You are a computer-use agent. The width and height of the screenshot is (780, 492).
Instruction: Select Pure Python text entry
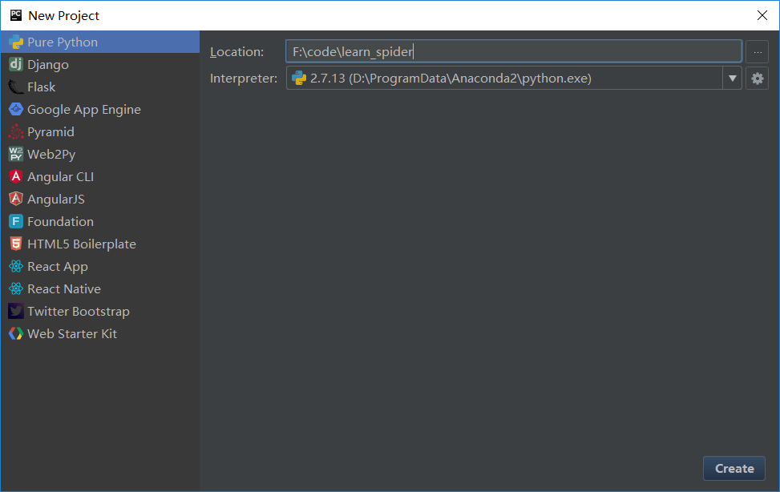[x=63, y=42]
